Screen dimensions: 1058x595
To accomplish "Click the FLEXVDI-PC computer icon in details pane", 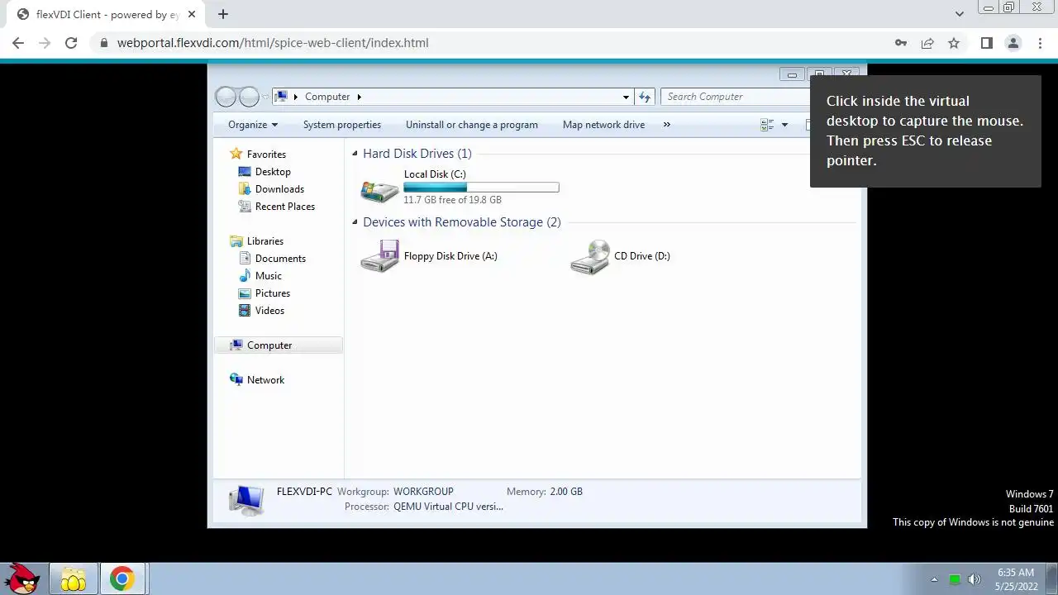I will (x=246, y=500).
